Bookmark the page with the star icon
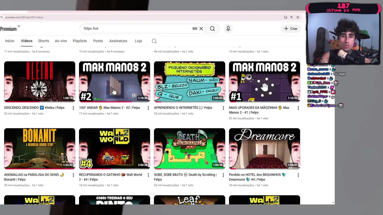 [298, 17]
